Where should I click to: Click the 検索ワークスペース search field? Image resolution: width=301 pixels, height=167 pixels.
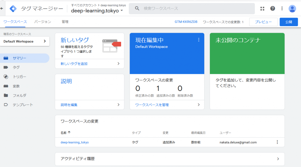click(x=192, y=8)
